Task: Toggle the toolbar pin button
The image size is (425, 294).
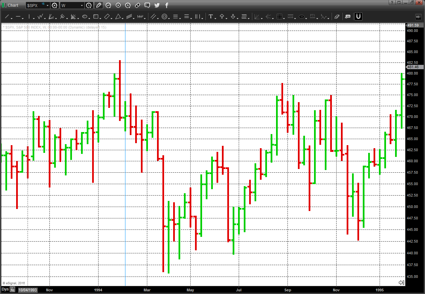Action: pos(418,16)
